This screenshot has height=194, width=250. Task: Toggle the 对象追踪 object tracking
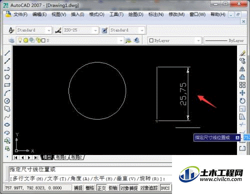[149, 188]
